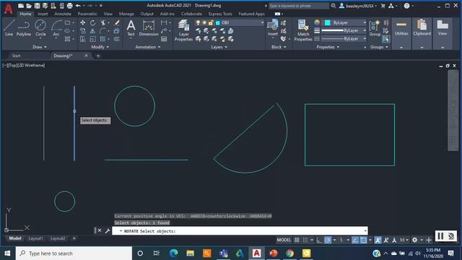The height and width of the screenshot is (260, 462).
Task: Open the Start file tab
Action: [16, 56]
